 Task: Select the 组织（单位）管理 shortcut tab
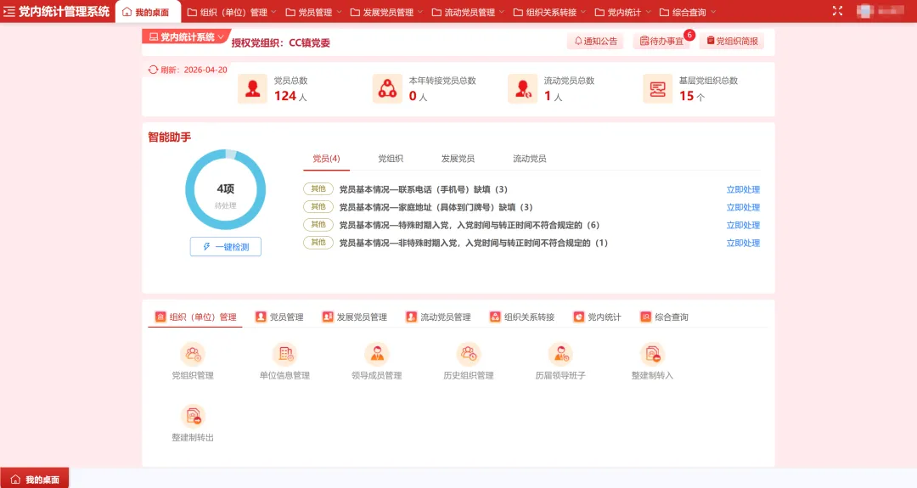[195, 317]
